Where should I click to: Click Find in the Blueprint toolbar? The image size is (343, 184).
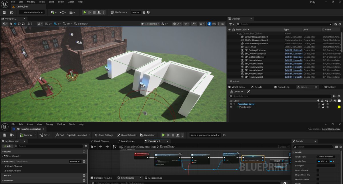60,135
